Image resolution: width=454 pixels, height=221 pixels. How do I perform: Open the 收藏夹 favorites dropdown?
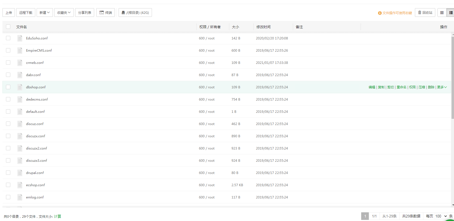64,13
